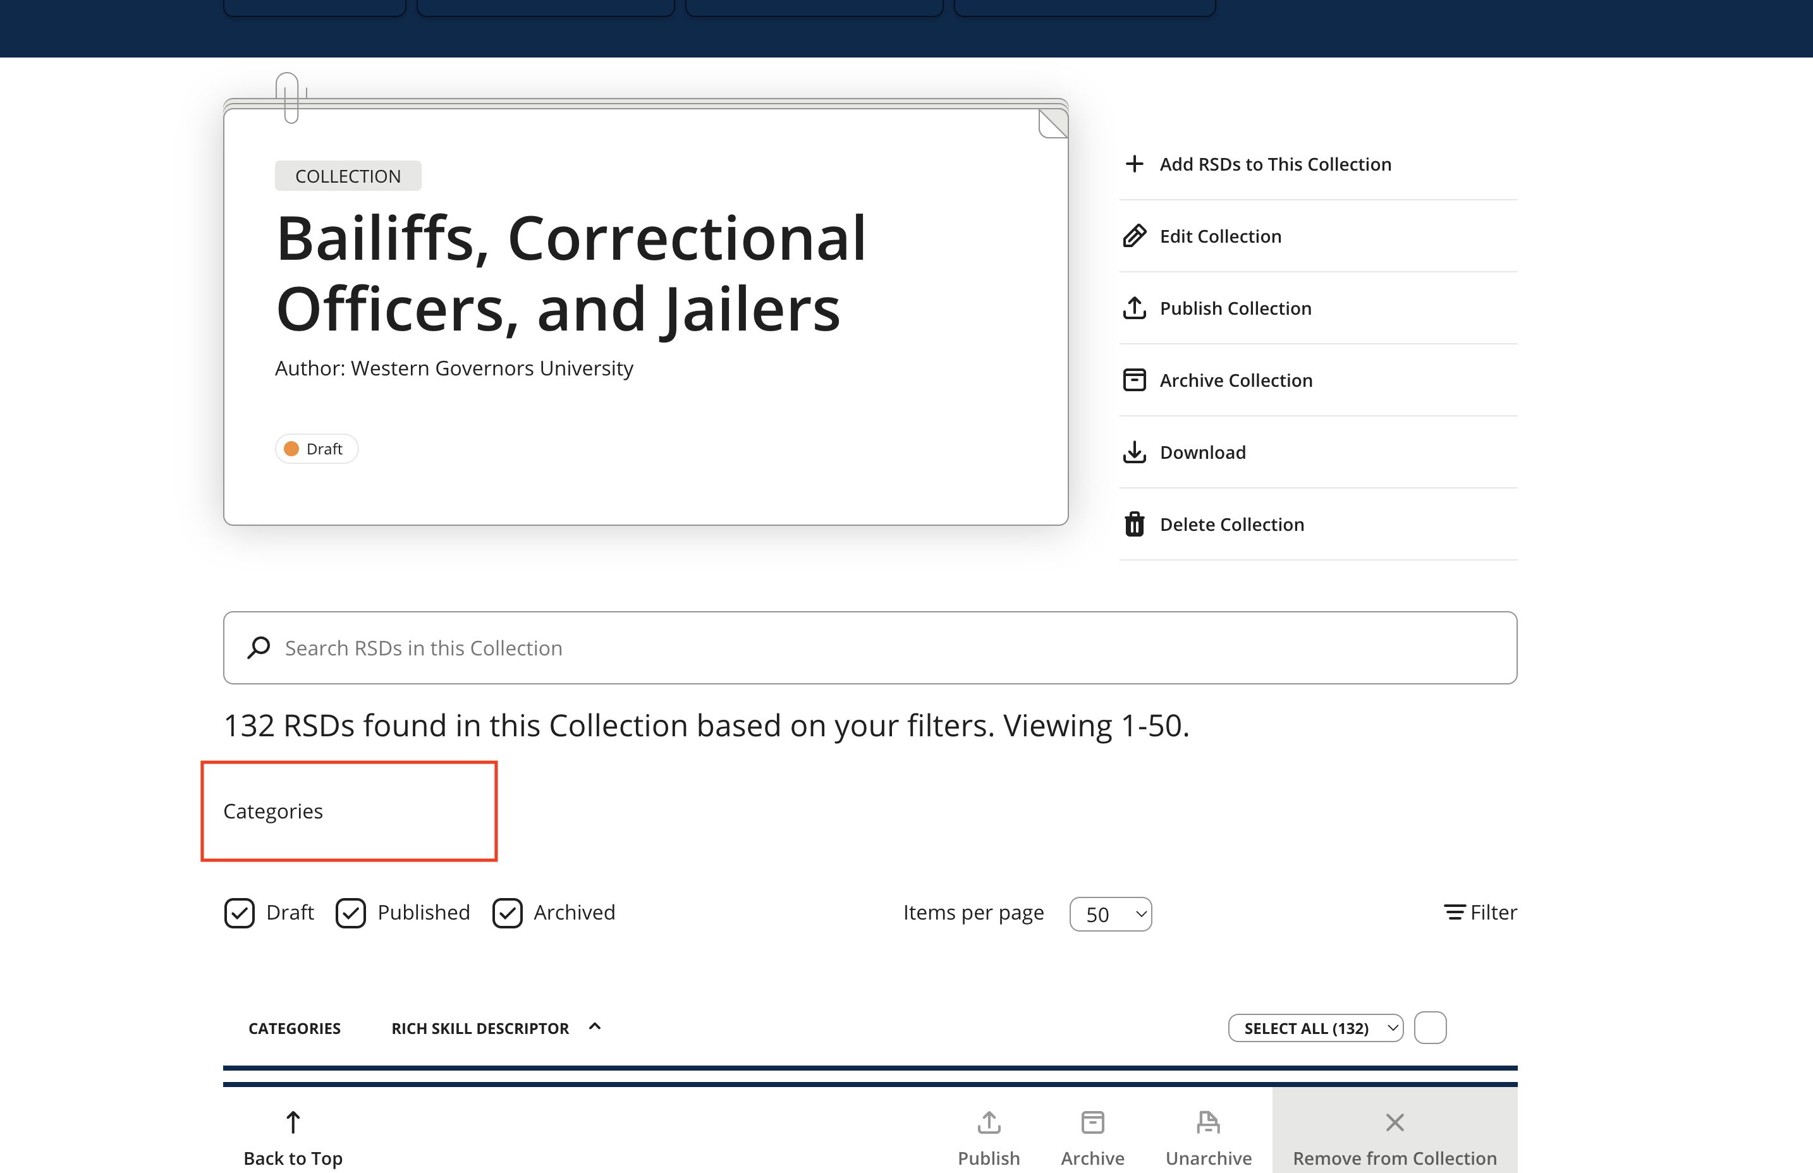Screen dimensions: 1813x1173
Task: Toggle Rich Skill Descriptor sort chevron
Action: coord(595,1027)
